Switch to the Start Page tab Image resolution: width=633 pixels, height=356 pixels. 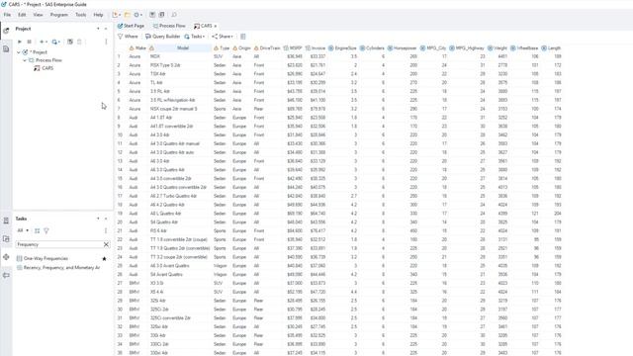131,26
